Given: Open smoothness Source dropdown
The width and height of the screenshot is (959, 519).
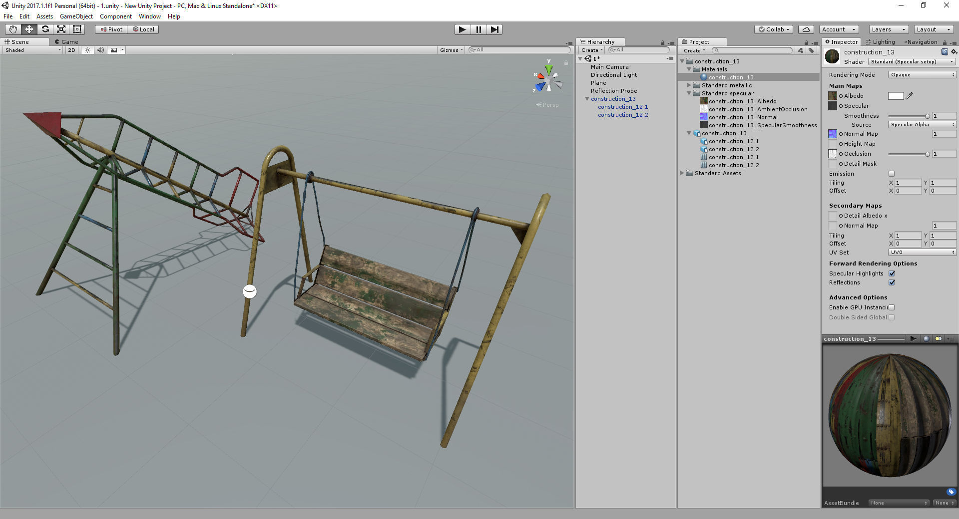Looking at the screenshot, I should point(922,125).
